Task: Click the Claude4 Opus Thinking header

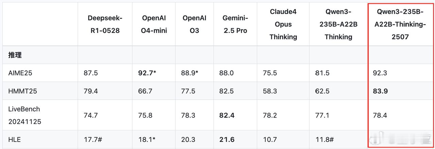Action: pyautogui.click(x=283, y=24)
